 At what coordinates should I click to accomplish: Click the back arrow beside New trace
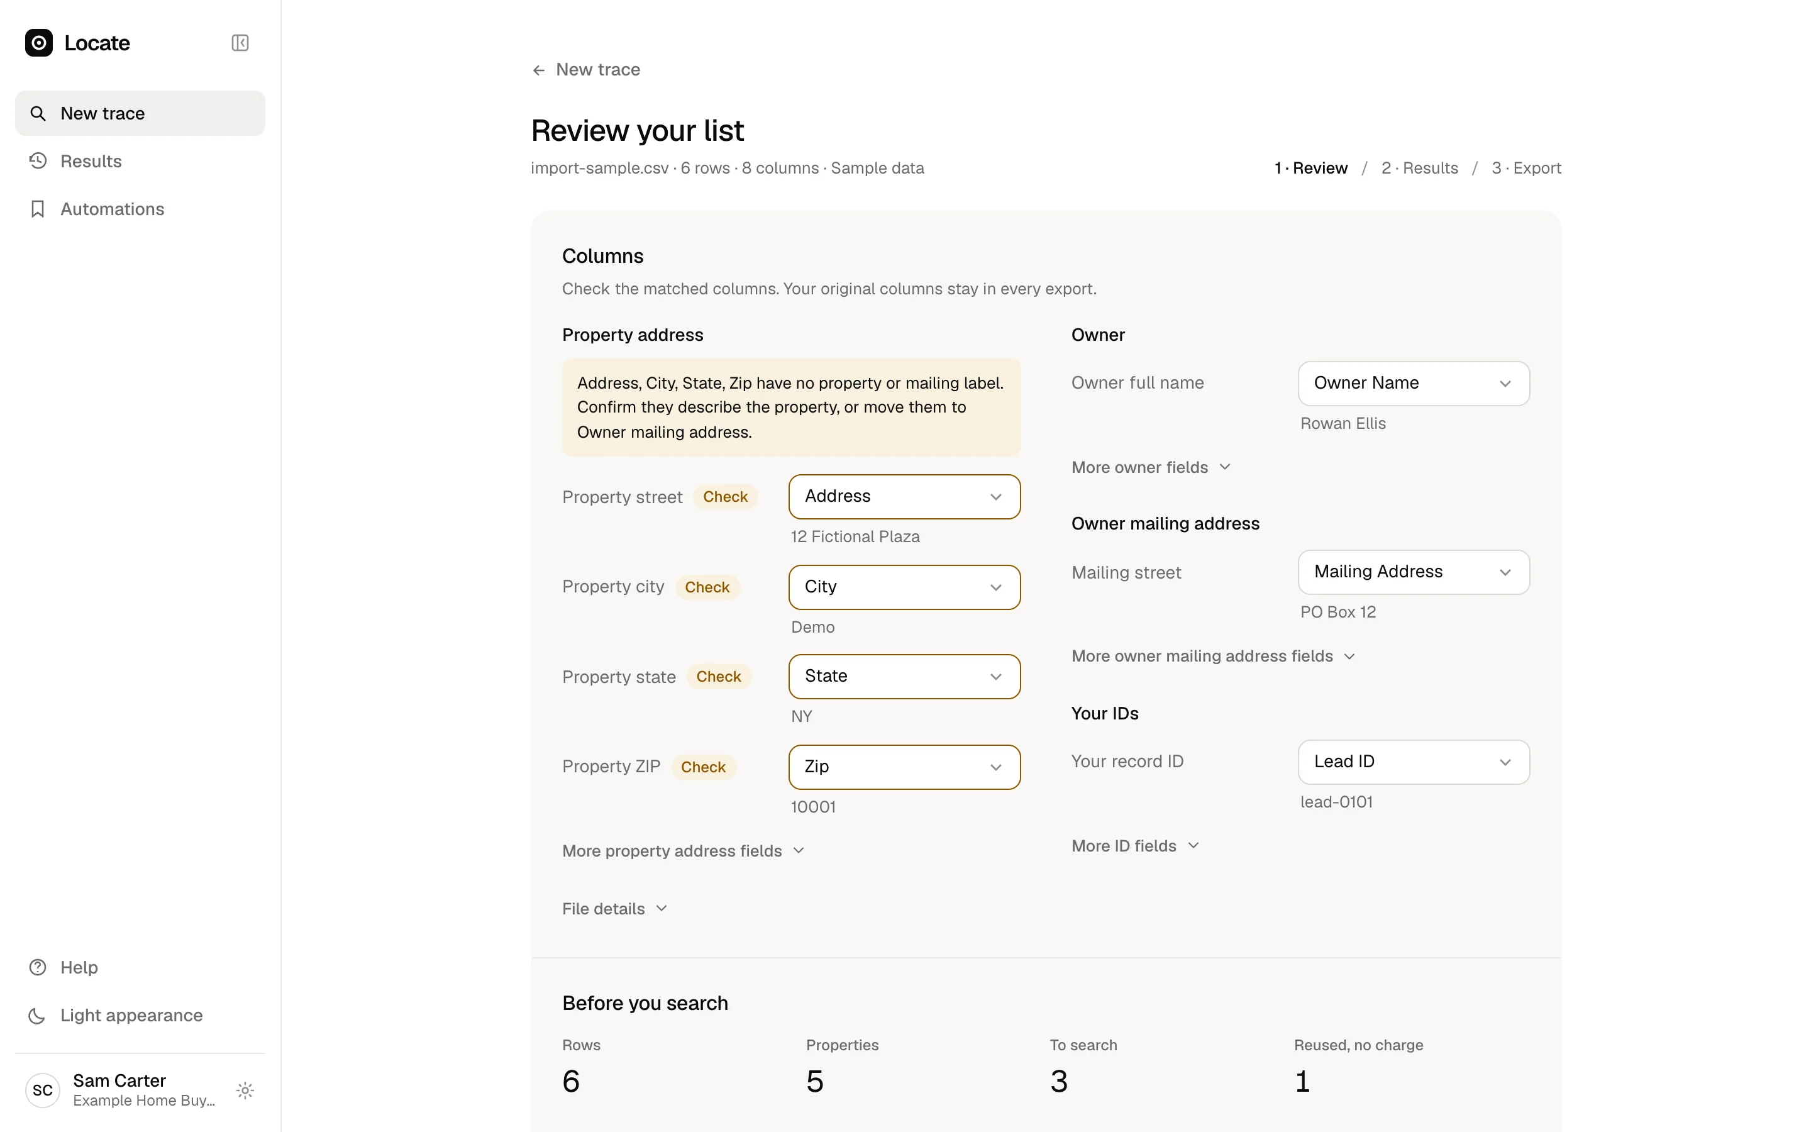tap(538, 70)
